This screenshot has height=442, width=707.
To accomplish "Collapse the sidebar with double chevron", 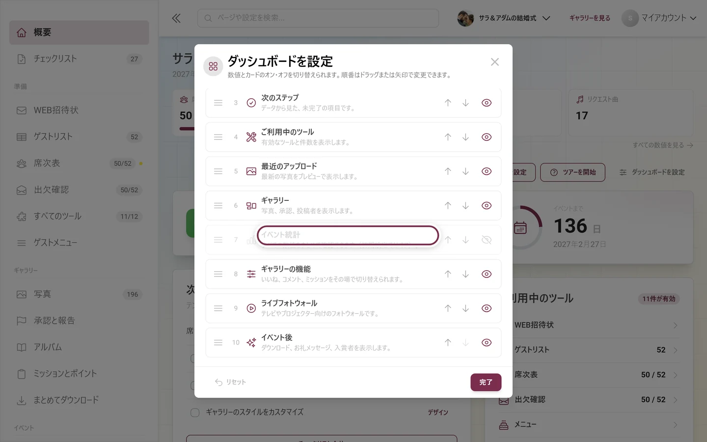I will [x=176, y=18].
